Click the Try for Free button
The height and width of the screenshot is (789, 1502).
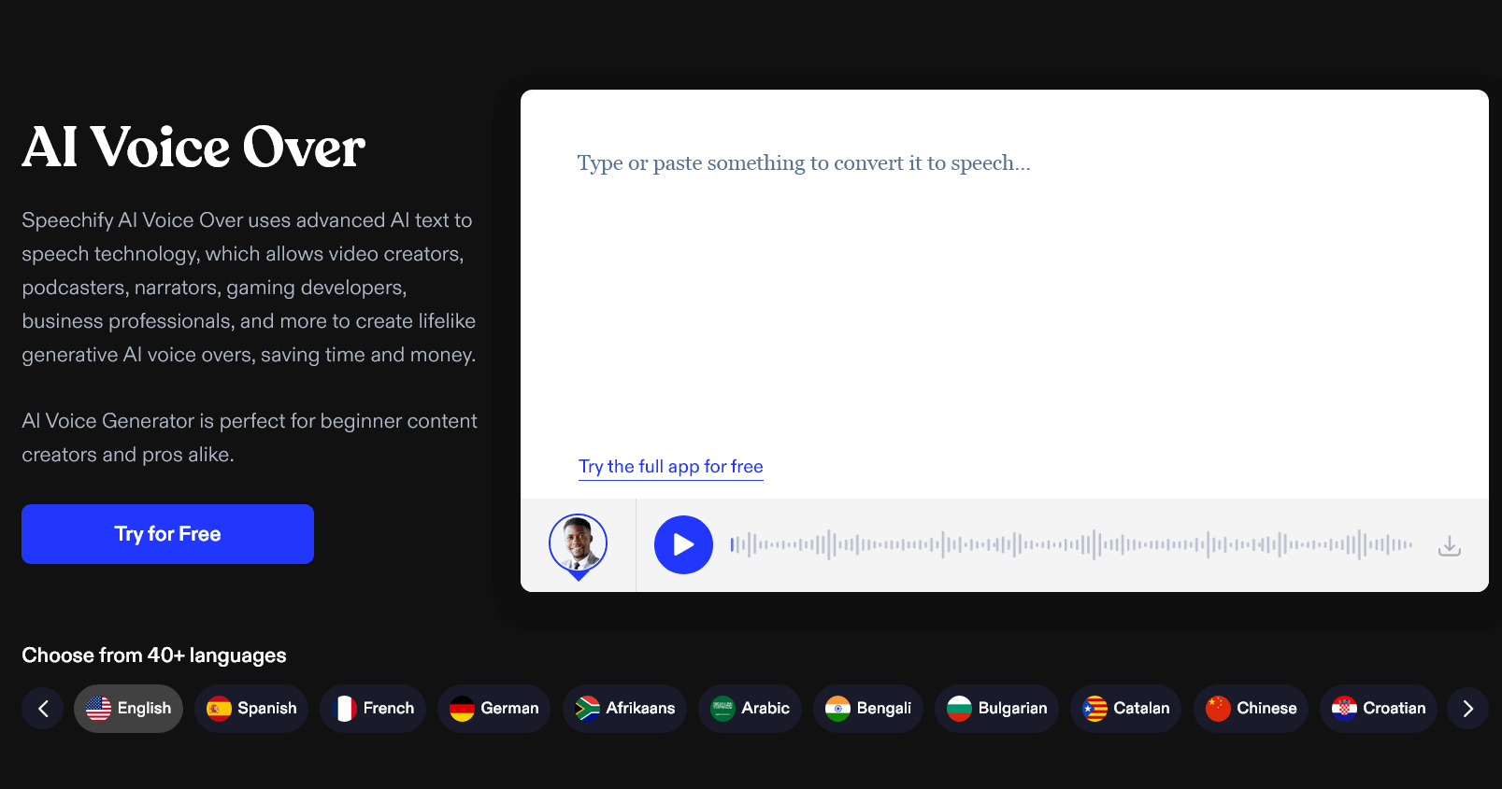167,534
